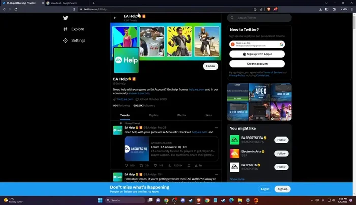Open the APEX media thumbnail
Screen dimensions: 356x205
(x=259, y=92)
